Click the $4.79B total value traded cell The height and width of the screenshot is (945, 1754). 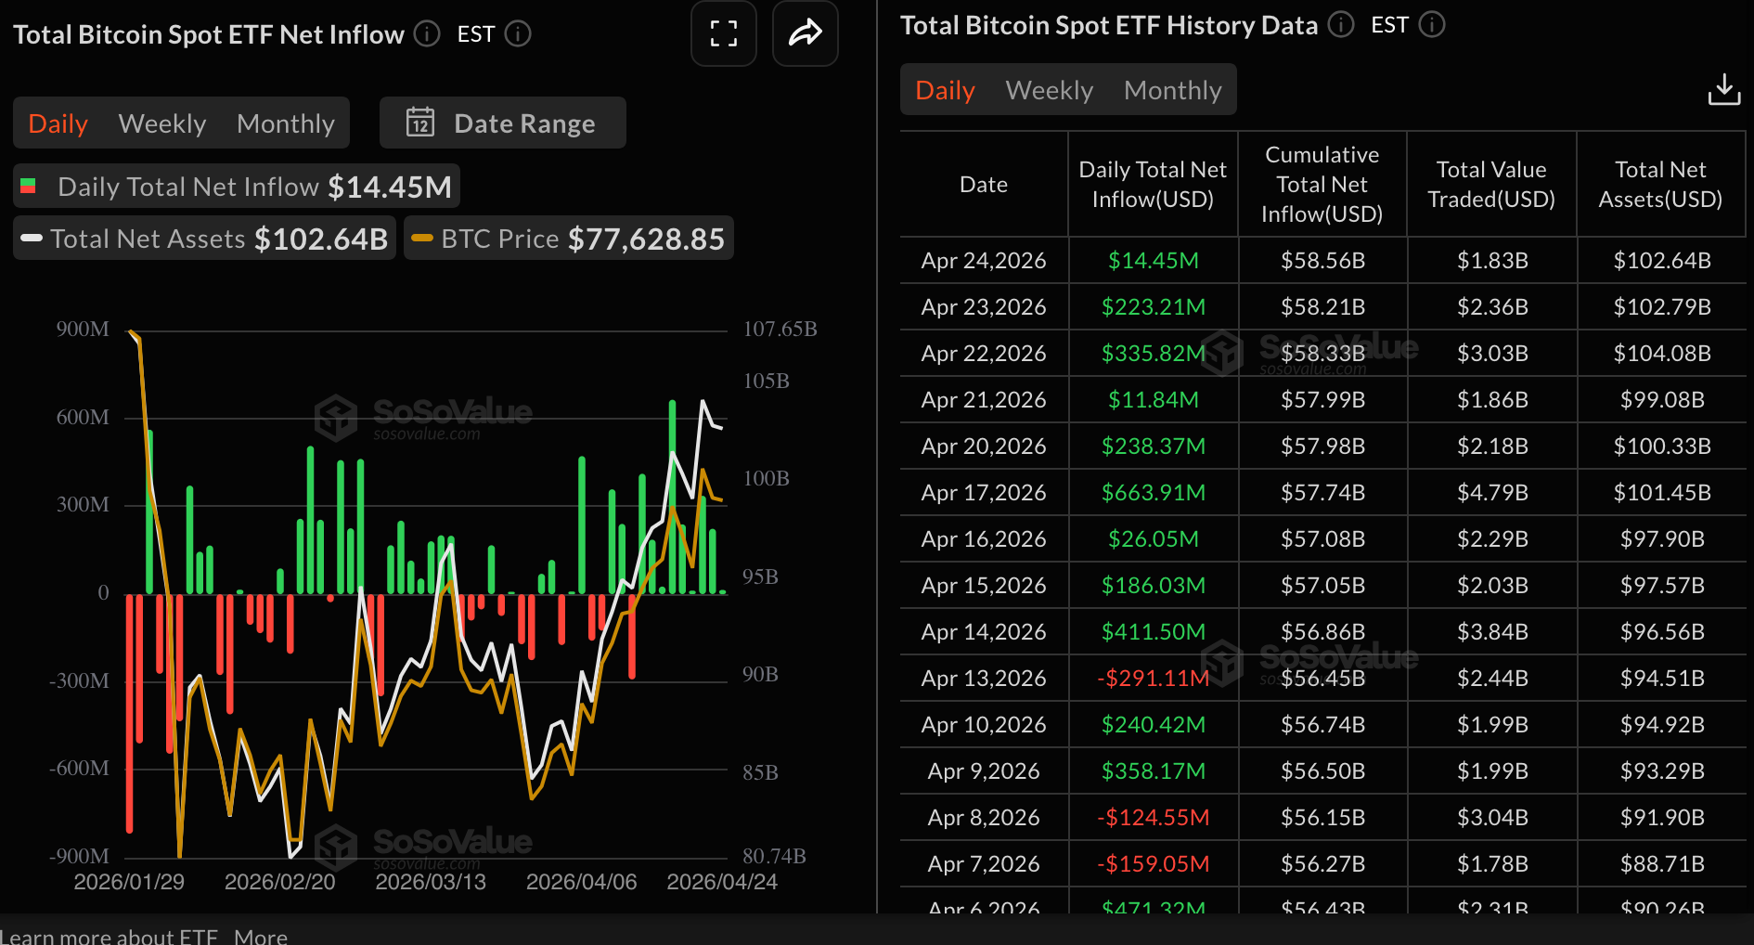tap(1492, 492)
